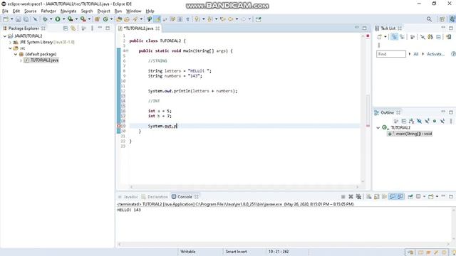Expand JRE System Library node
Image resolution: width=456 pixels, height=256 pixels.
pos(10,42)
